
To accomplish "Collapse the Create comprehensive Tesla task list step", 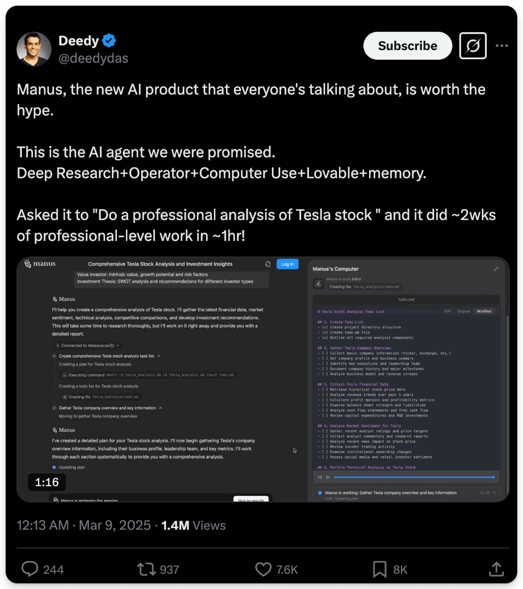I will 159,356.
